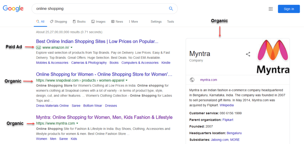Click the Company subtitle under Myntra
This screenshot has width=304, height=144.
pyautogui.click(x=196, y=60)
